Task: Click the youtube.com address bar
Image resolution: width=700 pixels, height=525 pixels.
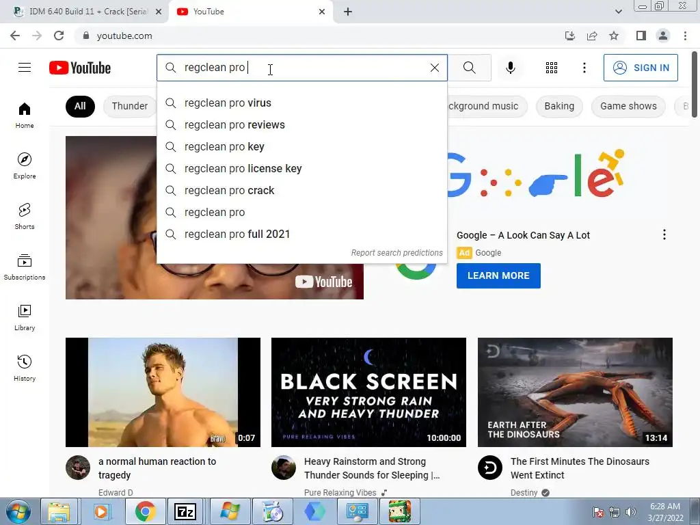Action: click(x=317, y=36)
